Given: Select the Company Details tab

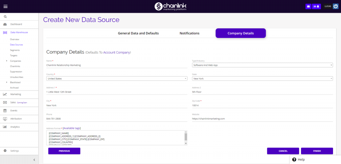Looking at the screenshot, I should [240, 33].
